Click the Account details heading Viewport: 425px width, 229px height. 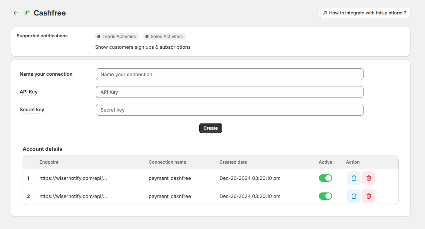(x=42, y=149)
